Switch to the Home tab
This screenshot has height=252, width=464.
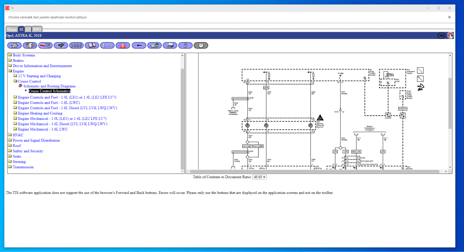click(x=11, y=29)
